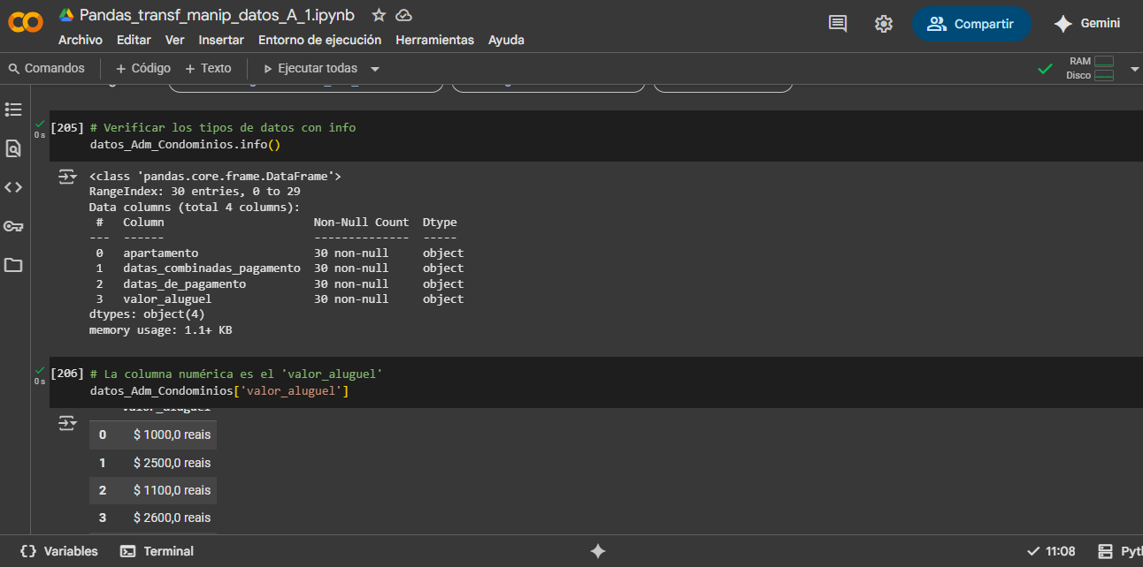
Task: Open the Variables panel
Action: [x=59, y=551]
